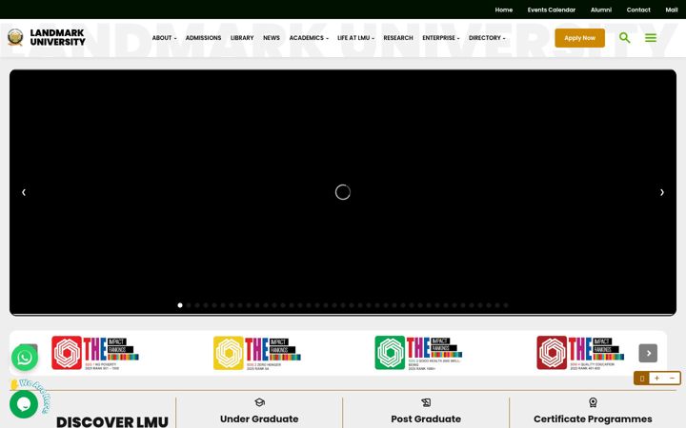Expand the Enterprise dropdown menu
The width and height of the screenshot is (686, 428).
pyautogui.click(x=440, y=38)
